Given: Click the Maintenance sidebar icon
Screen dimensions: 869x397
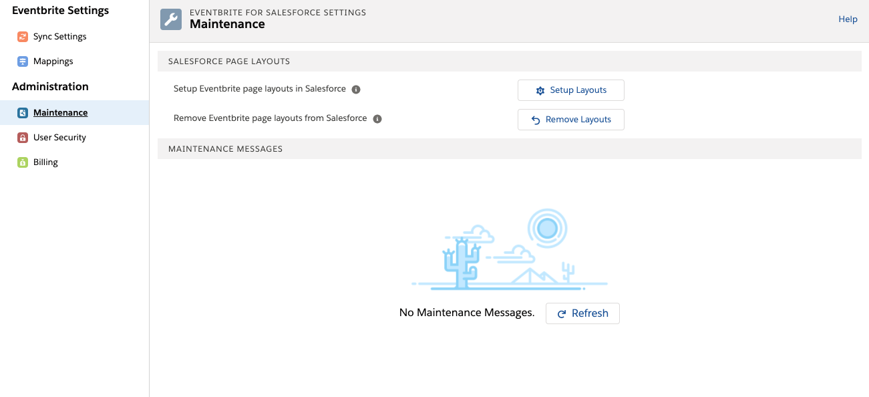Looking at the screenshot, I should pos(22,113).
